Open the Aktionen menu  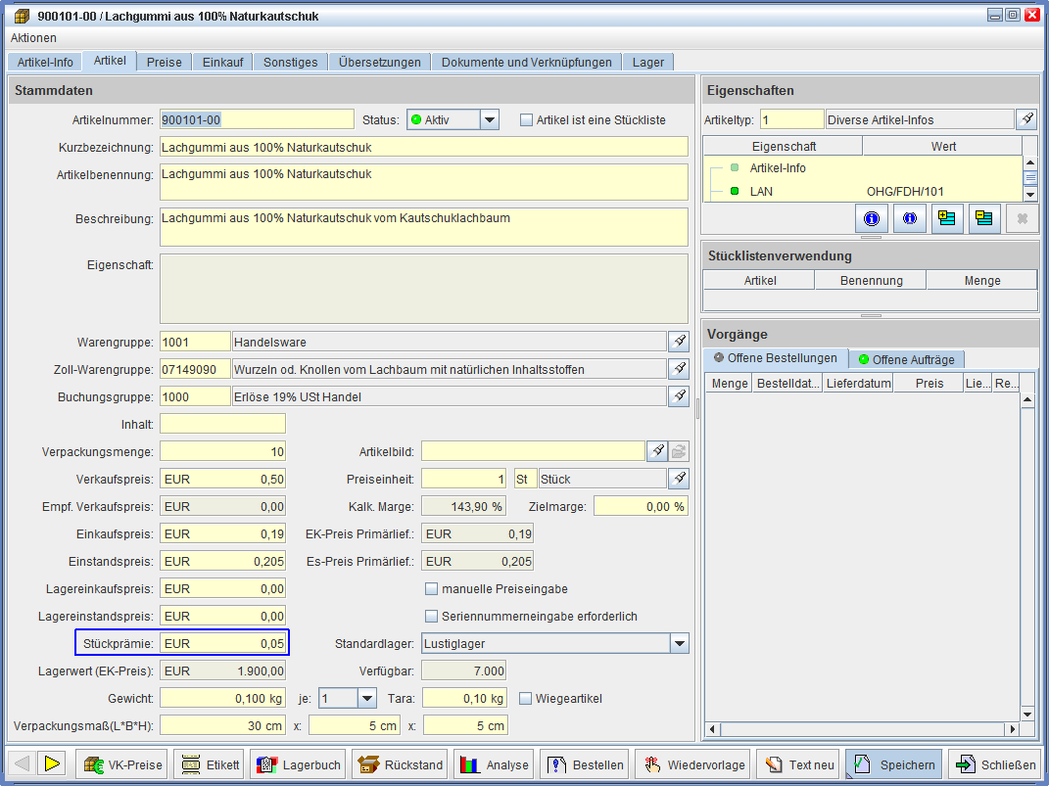coord(33,38)
